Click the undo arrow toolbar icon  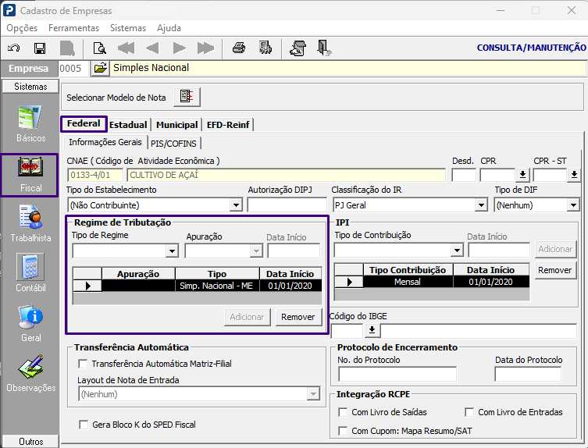14,48
